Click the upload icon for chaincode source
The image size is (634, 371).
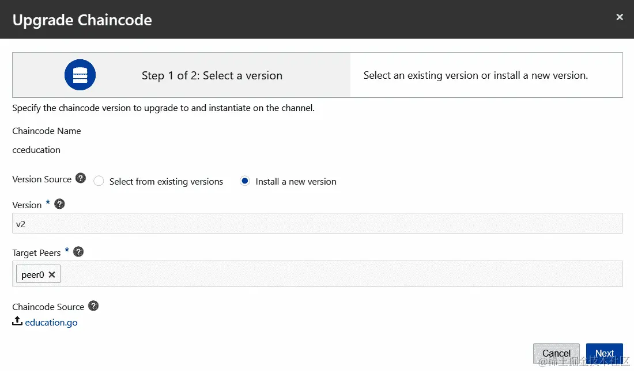(x=17, y=322)
